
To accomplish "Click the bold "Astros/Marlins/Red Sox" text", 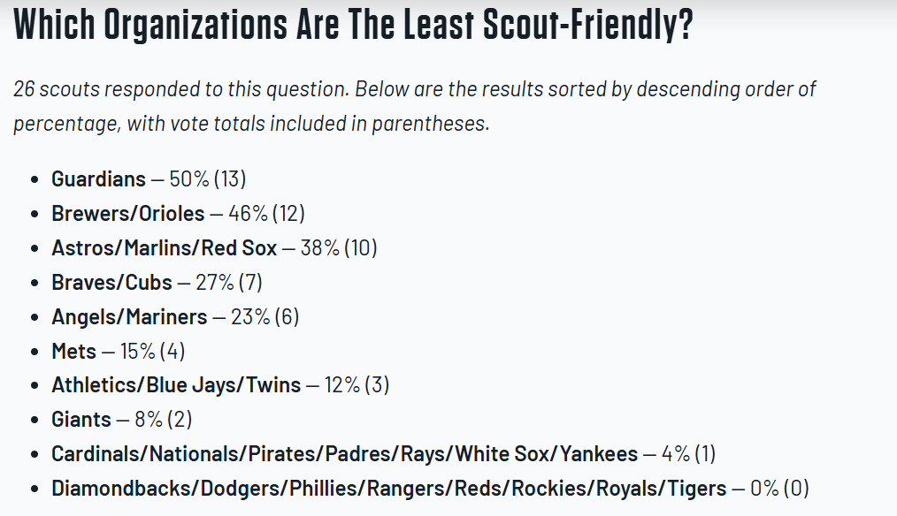I will [164, 248].
